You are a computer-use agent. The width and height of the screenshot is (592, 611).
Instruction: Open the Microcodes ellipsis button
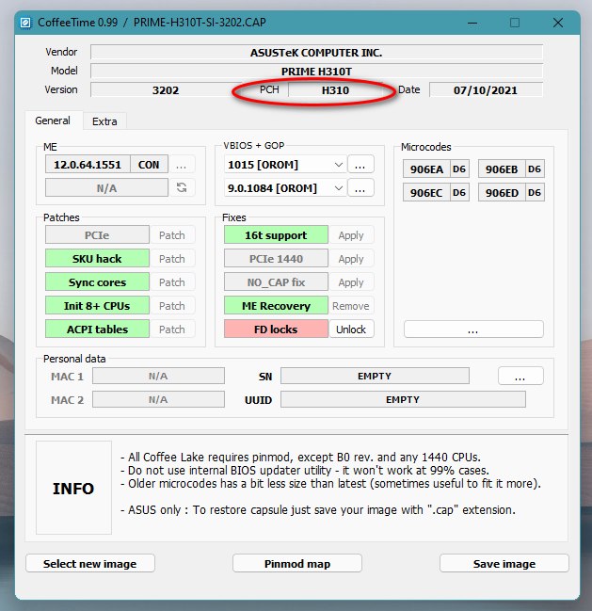point(473,330)
